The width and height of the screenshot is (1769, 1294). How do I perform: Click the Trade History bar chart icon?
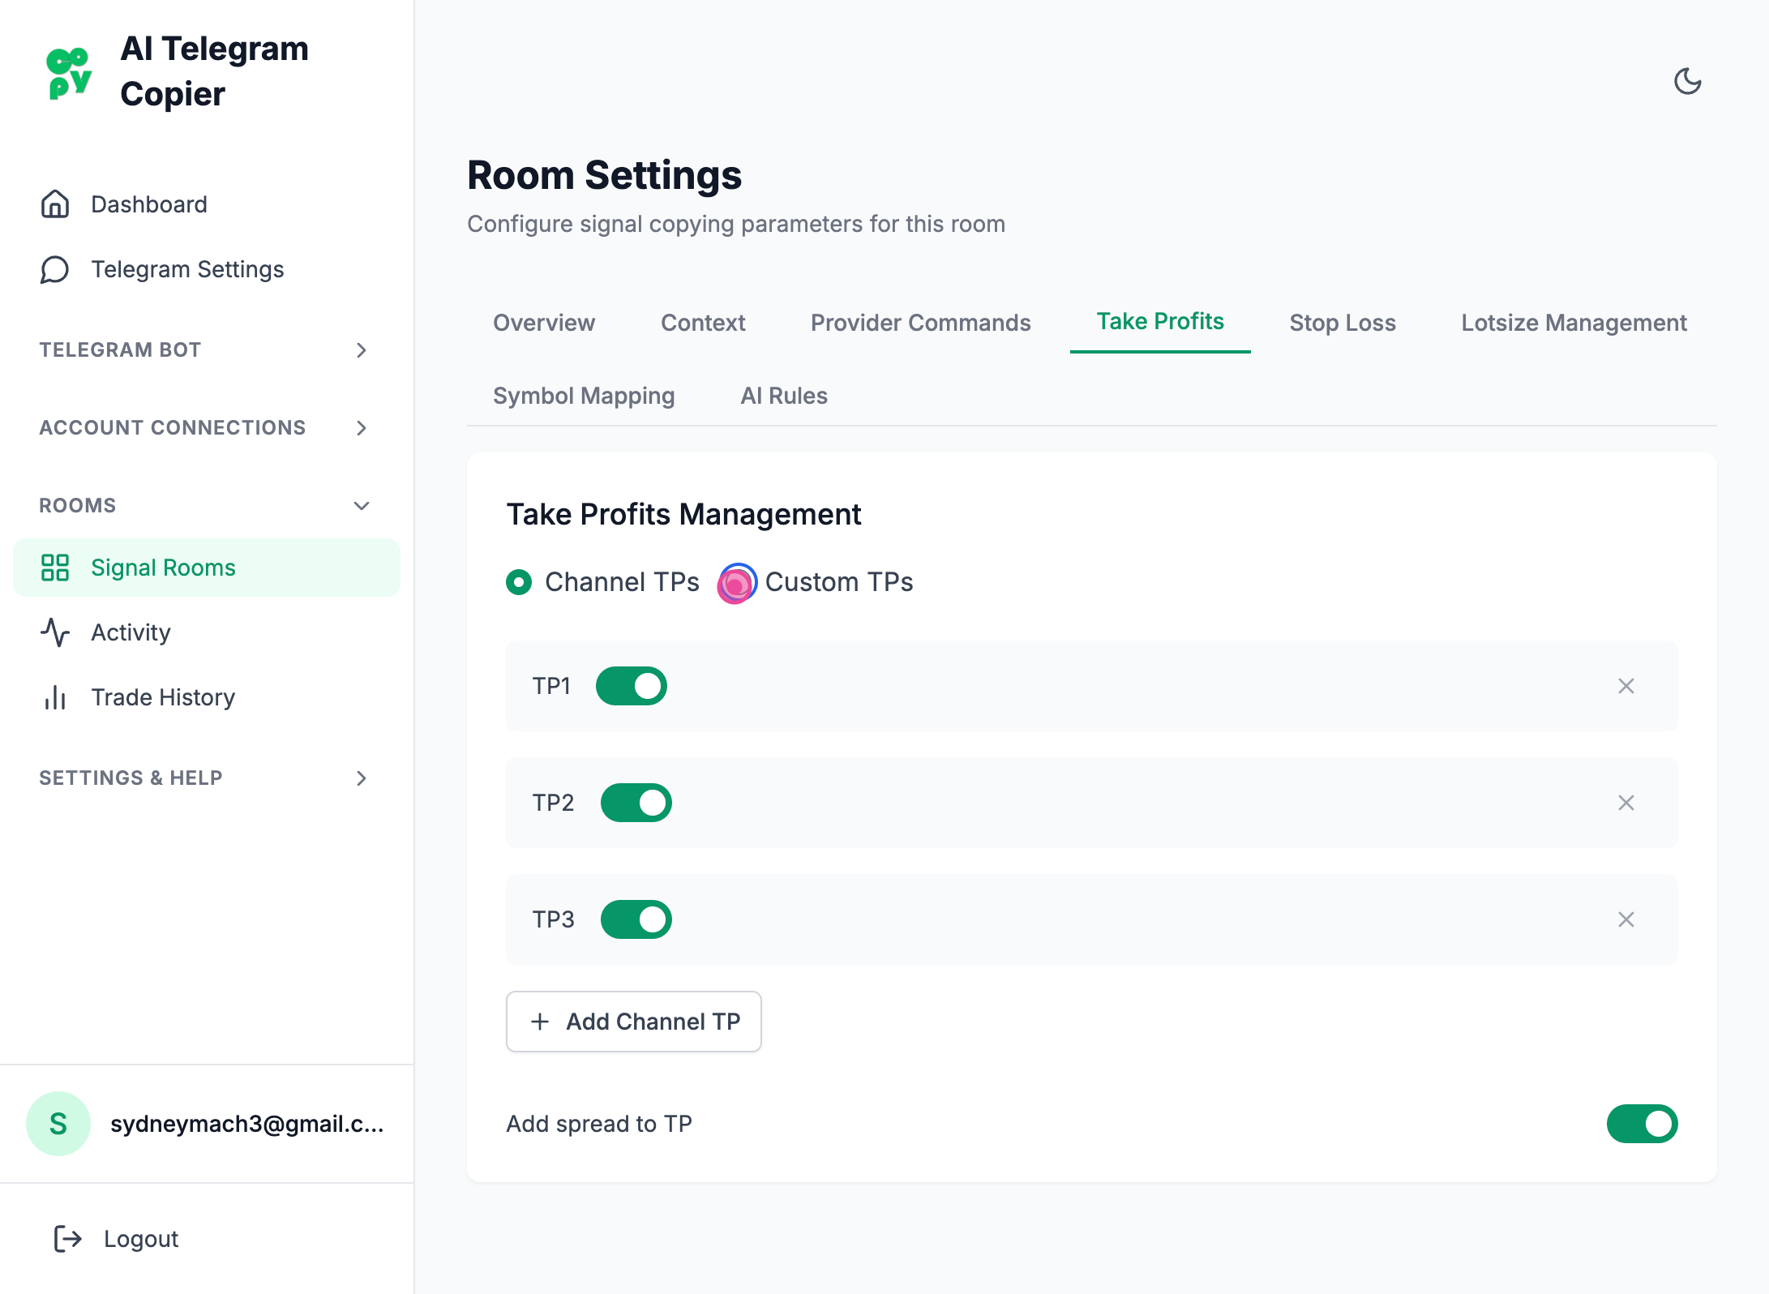pos(54,697)
